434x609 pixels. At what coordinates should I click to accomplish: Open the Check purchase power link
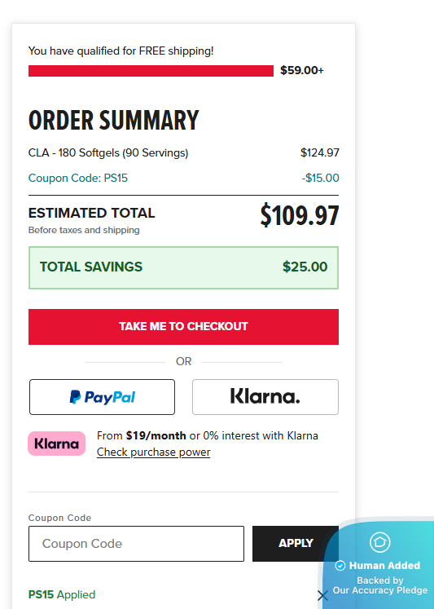pos(154,452)
